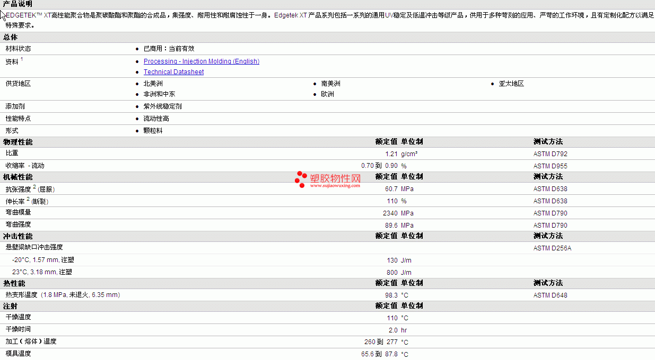
Task: Click the 1.21 g/cm³ value
Action: tap(401, 154)
